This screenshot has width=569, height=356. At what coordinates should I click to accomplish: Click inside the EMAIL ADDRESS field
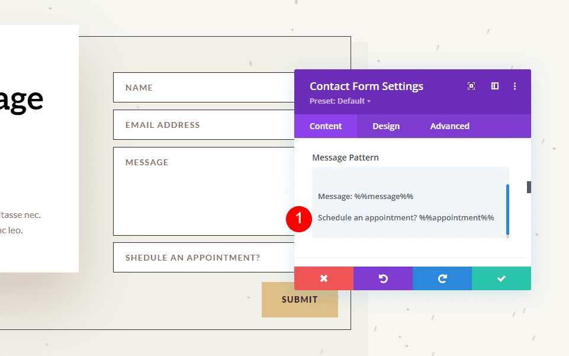coord(178,124)
